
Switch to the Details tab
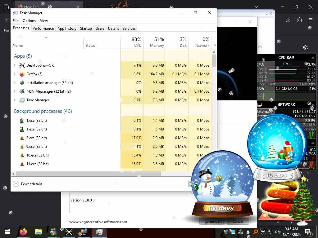coord(113,29)
